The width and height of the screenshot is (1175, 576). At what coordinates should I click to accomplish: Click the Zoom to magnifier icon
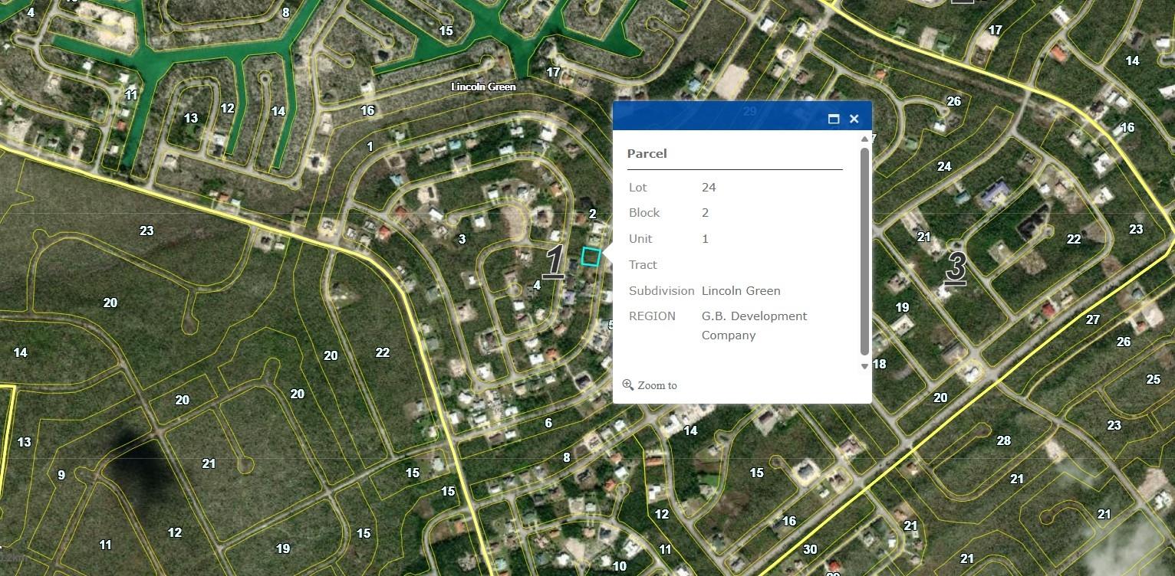(x=628, y=385)
